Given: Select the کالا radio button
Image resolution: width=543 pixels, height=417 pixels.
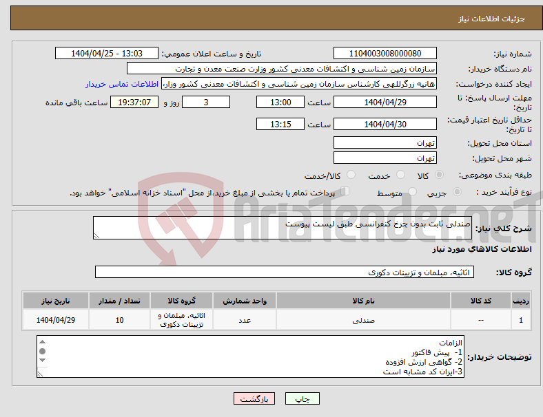Looking at the screenshot, I should (439, 175).
